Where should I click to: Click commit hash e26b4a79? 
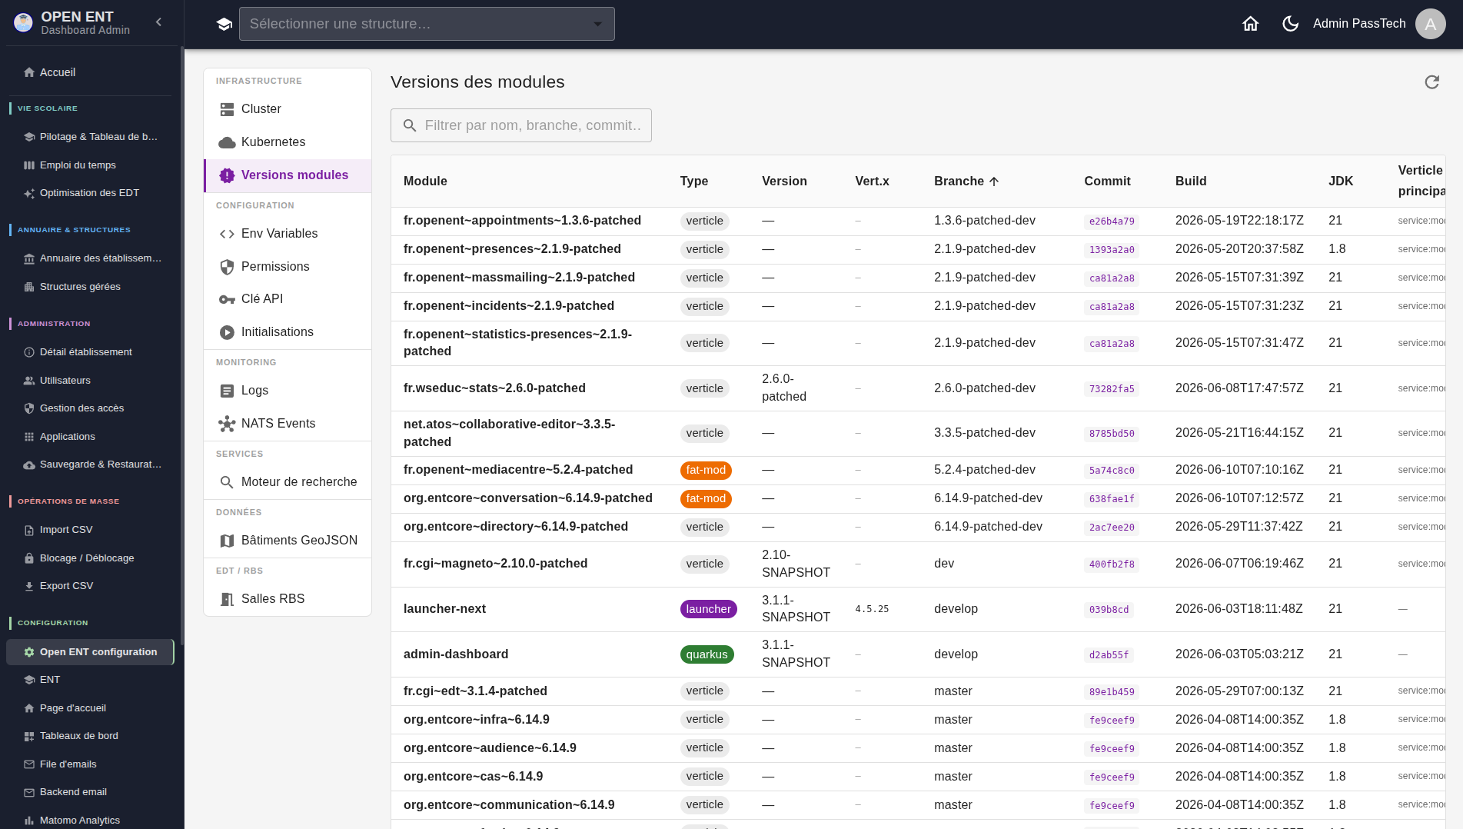coord(1112,221)
